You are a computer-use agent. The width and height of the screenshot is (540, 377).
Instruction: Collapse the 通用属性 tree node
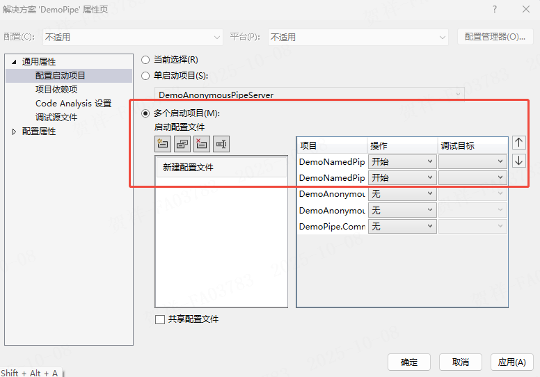(x=14, y=62)
